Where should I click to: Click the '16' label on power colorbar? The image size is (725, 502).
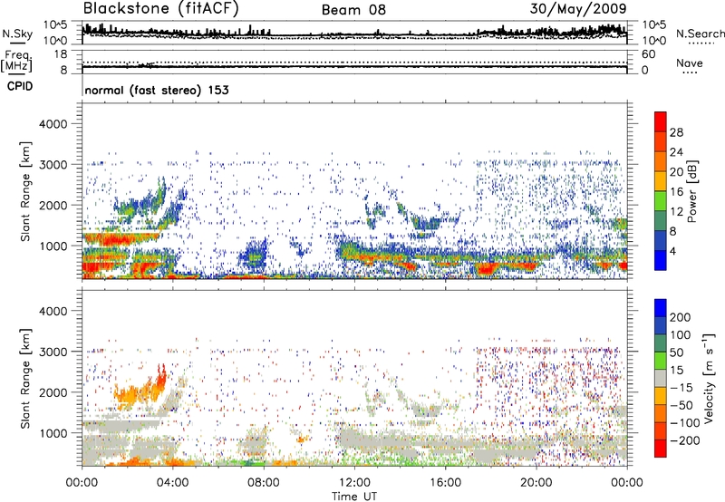click(676, 192)
